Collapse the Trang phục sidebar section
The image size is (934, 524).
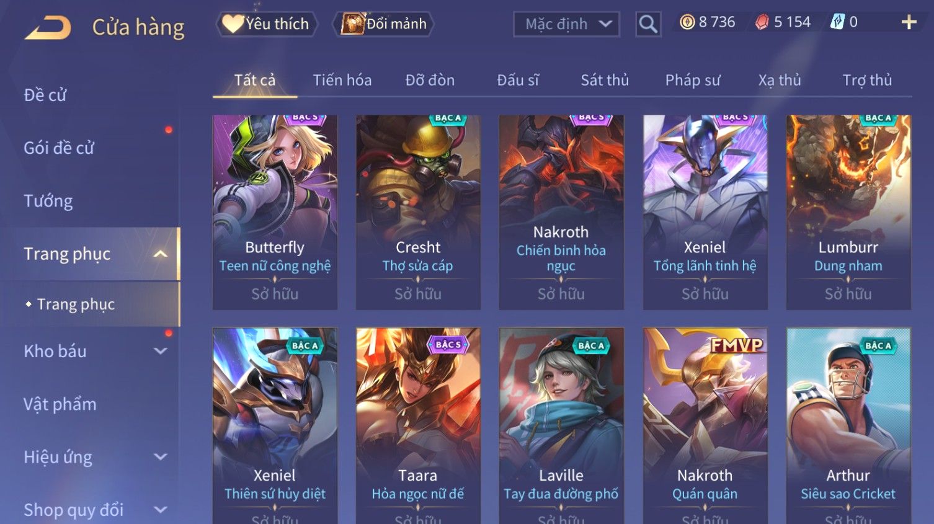pos(160,254)
